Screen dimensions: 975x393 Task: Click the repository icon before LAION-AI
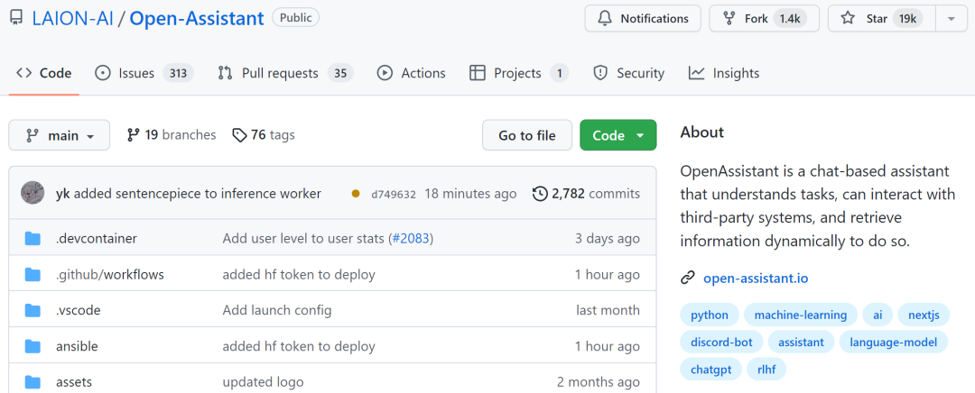point(16,18)
